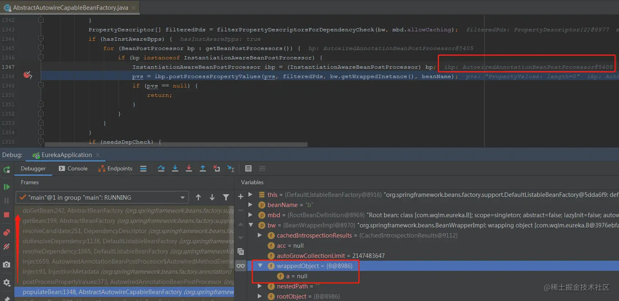
Task: Select the getBean:199 stack frame
Action: pos(124,221)
